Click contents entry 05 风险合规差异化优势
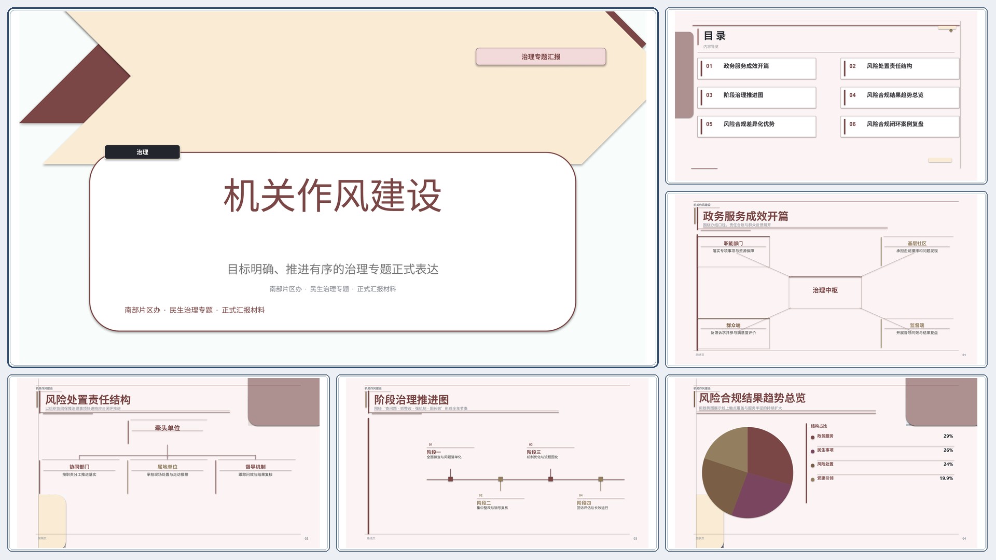 [757, 126]
